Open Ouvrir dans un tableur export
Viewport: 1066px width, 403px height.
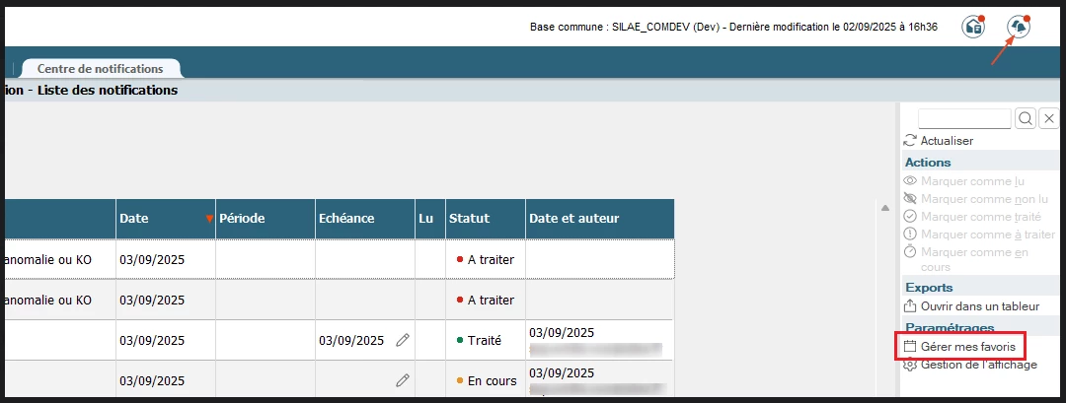coord(980,306)
